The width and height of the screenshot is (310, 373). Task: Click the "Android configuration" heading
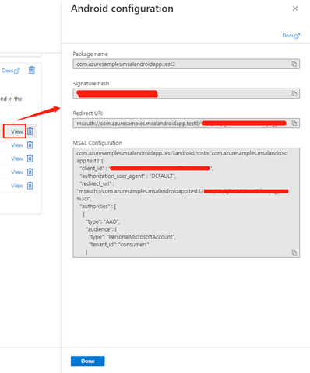pos(122,9)
